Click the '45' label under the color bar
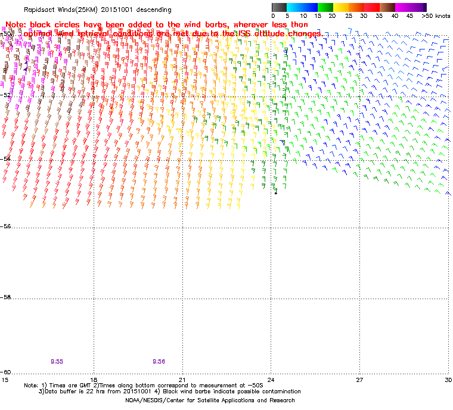Viewport: 453px width, 410px height. point(409,16)
